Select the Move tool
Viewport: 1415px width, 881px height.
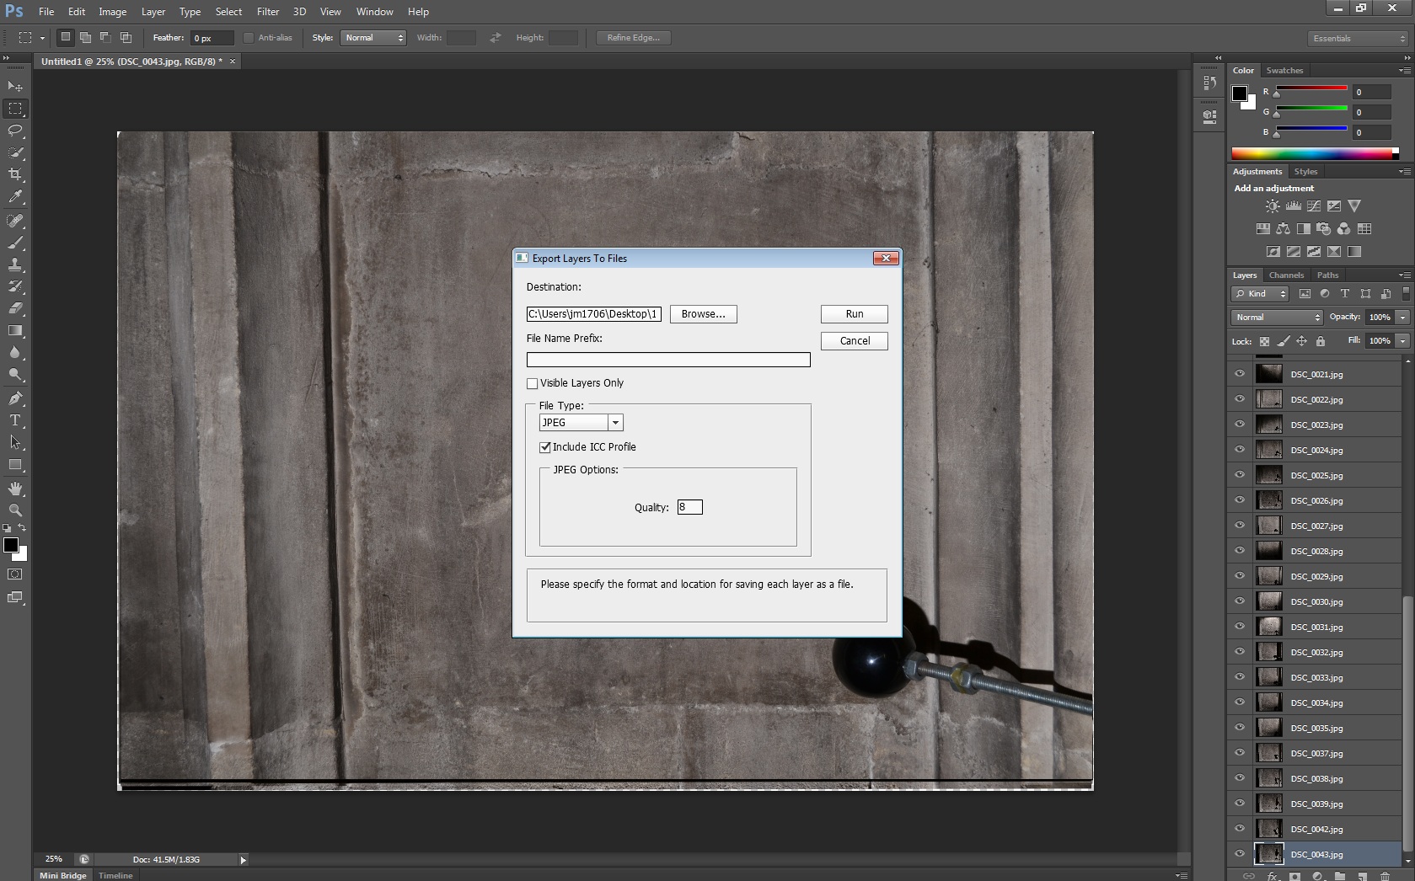(x=15, y=86)
